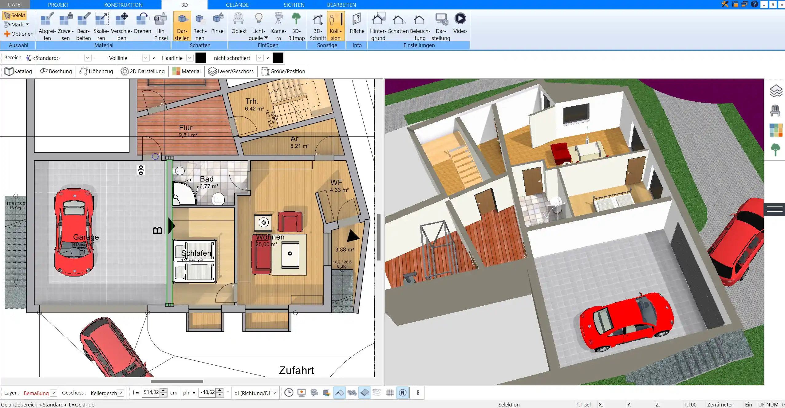Open the Hin. Pinsel tool

click(161, 26)
